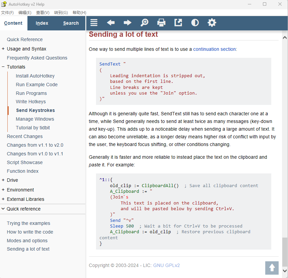Switch to the Index tab

(x=42, y=23)
